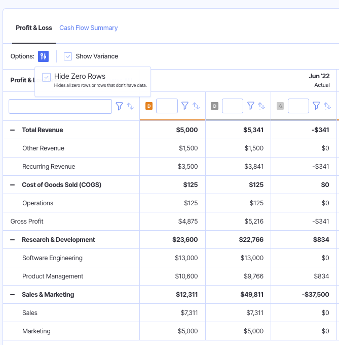Click filter icon in the gray D column

point(251,106)
